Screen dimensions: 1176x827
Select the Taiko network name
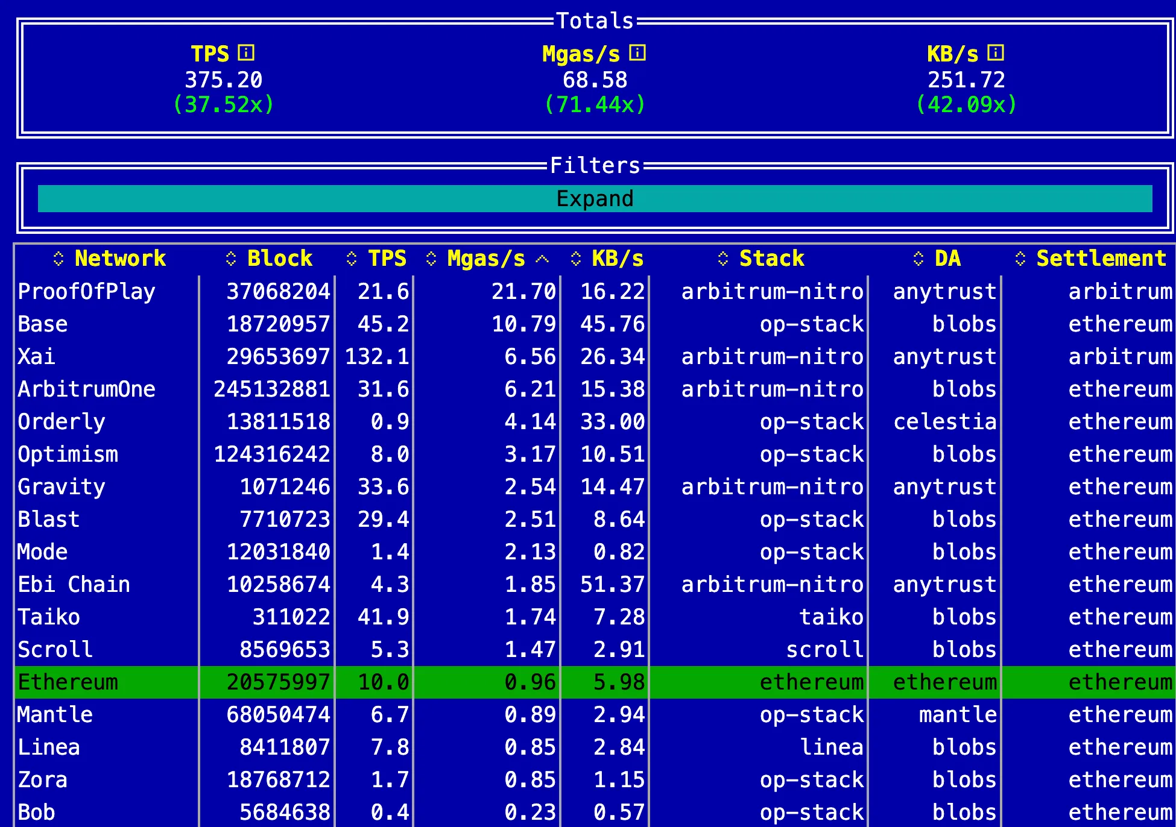click(x=49, y=617)
